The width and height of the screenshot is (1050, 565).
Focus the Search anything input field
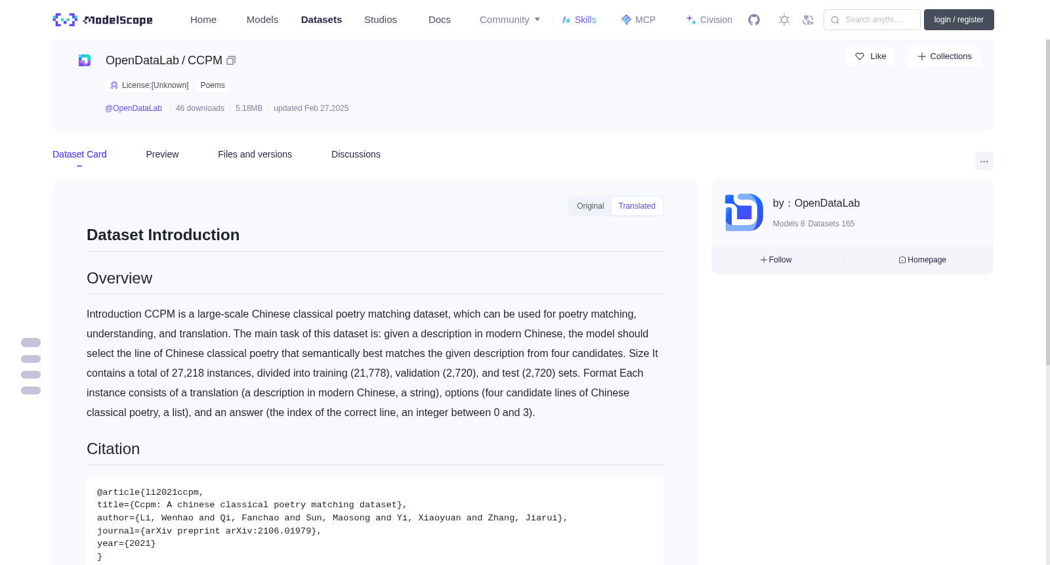coord(872,20)
